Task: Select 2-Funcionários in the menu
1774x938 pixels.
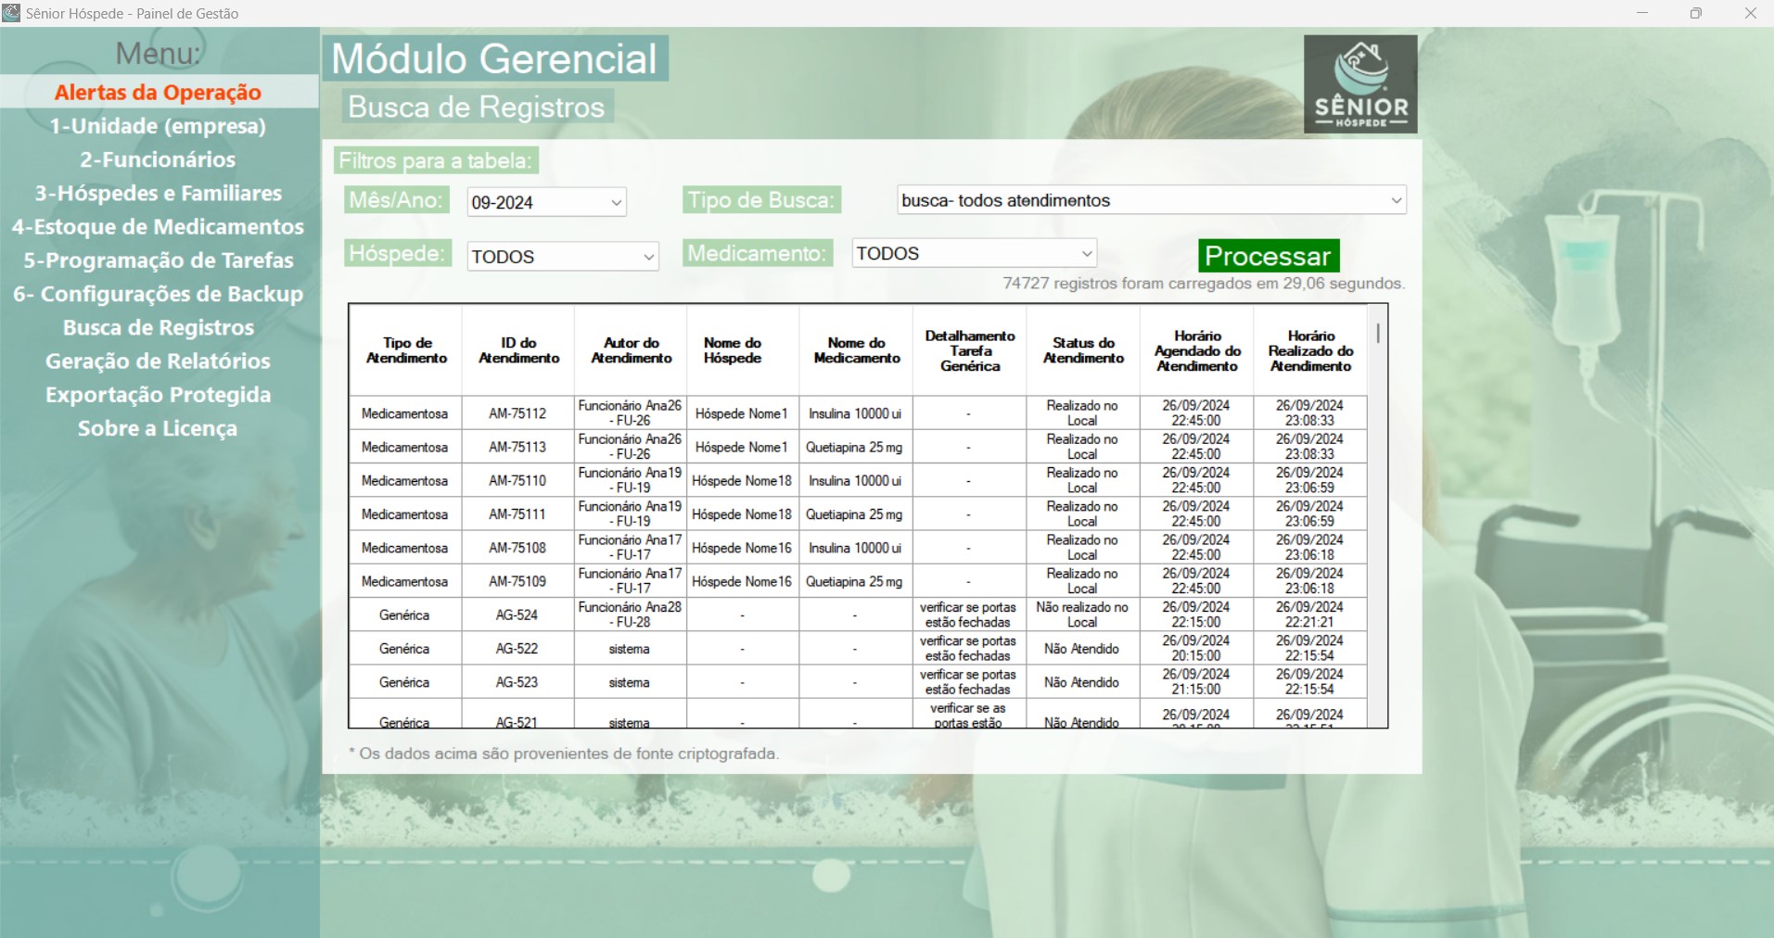Action: tap(158, 159)
